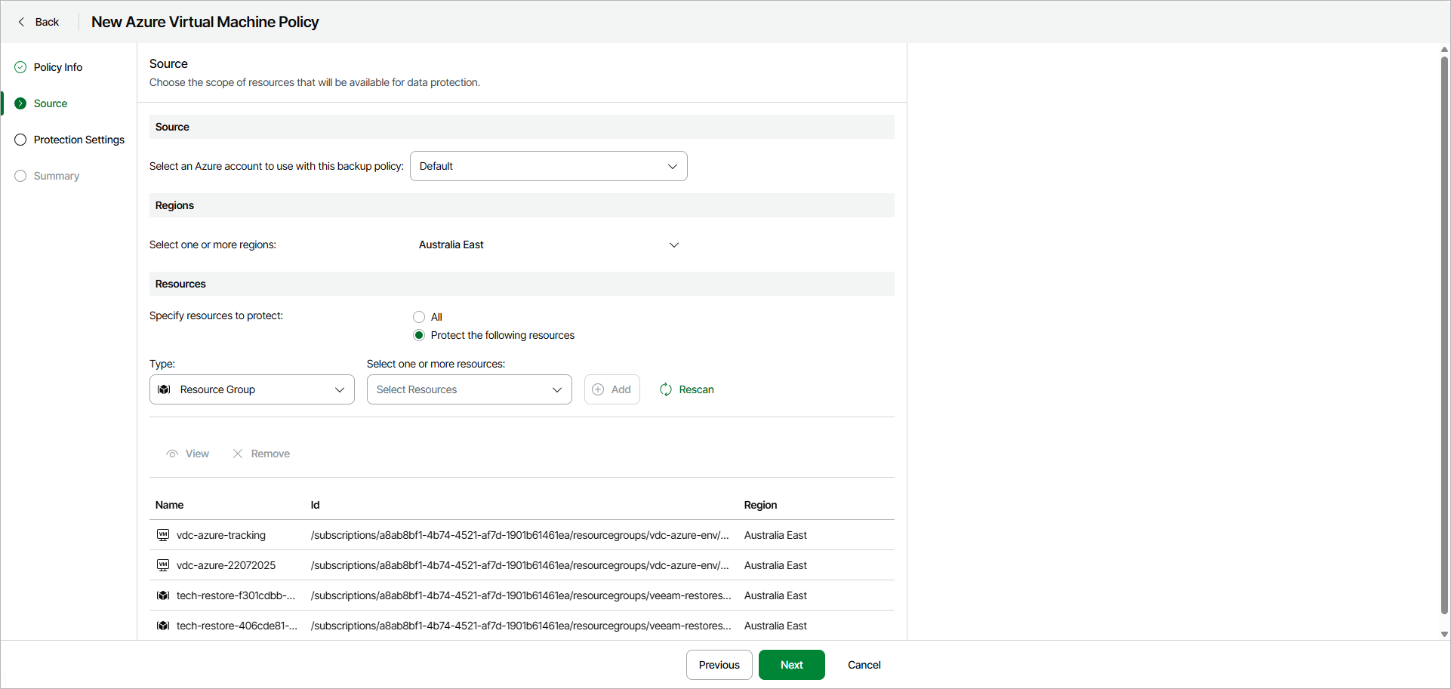Viewport: 1451px width, 689px height.
Task: Select Protect the following resources option
Action: click(x=419, y=335)
